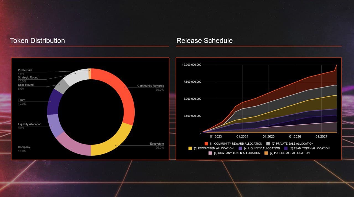The width and height of the screenshot is (354, 197).
Task: Select the Token Distribution section header
Action: [x=38, y=41]
